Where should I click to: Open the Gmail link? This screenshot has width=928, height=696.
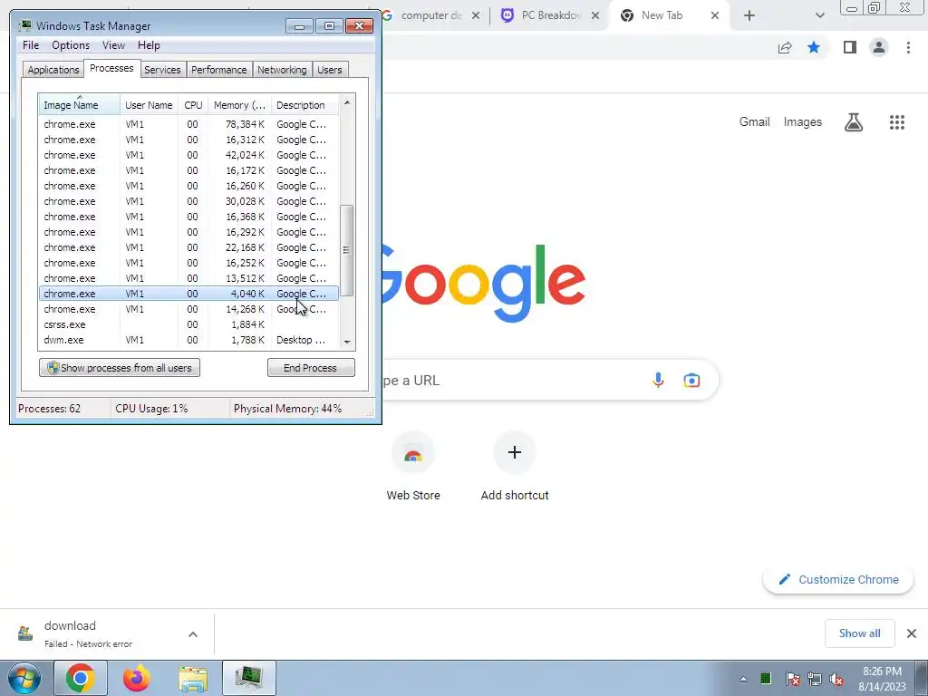(754, 122)
